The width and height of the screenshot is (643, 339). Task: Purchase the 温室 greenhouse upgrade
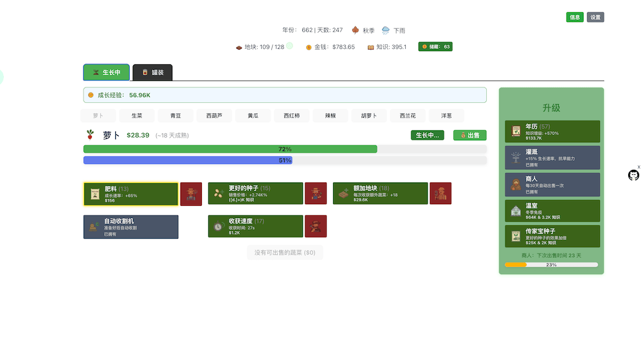coord(552,211)
